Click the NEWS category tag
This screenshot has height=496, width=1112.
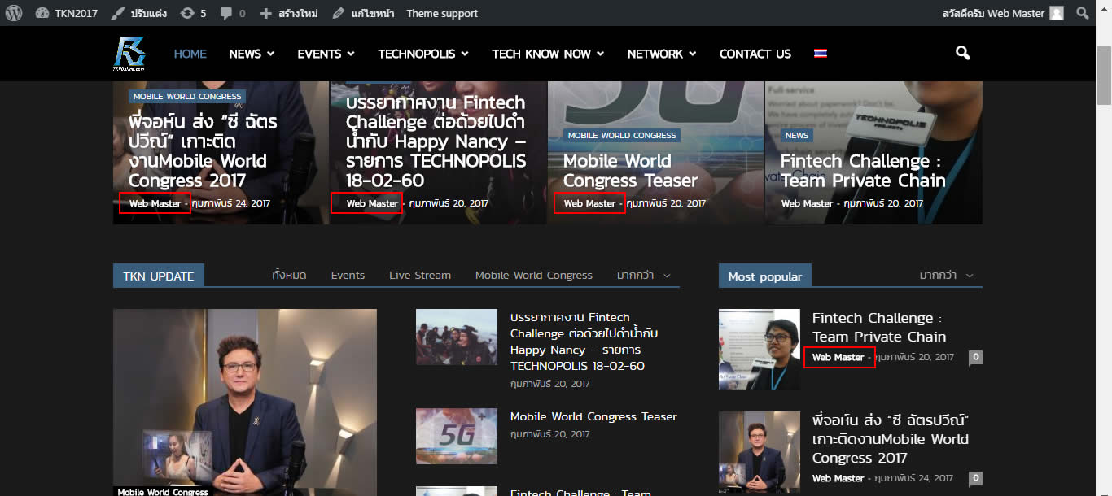(x=797, y=135)
